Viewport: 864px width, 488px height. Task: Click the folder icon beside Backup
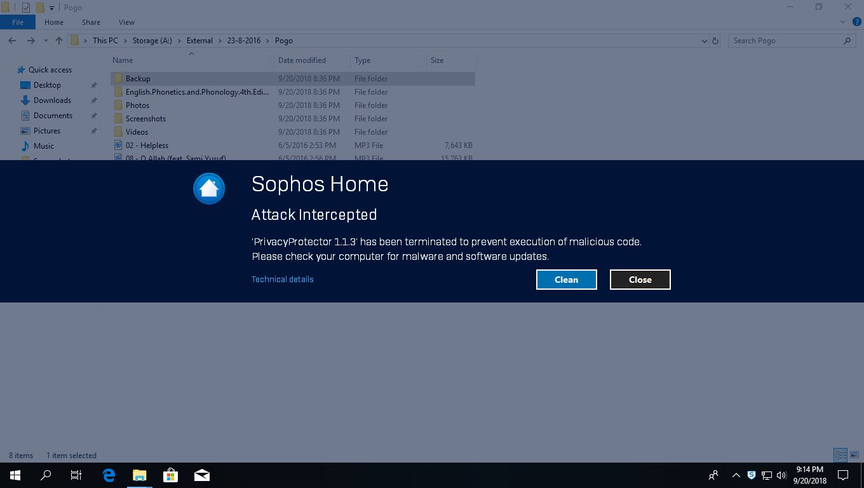(x=118, y=79)
